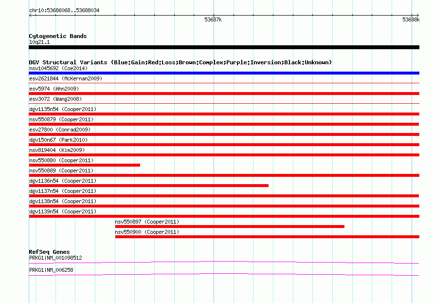Click thin red line under esv3072

pyautogui.click(x=224, y=103)
